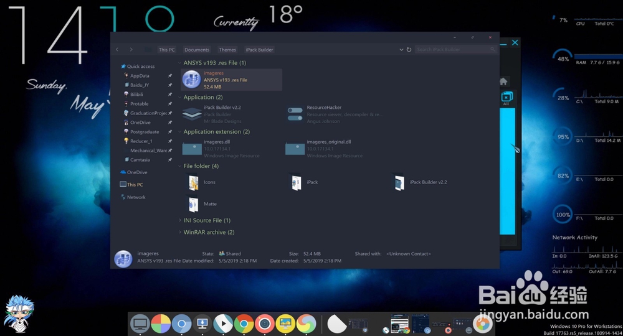The height and width of the screenshot is (336, 623).
Task: Open the iPack Builder v2.2 application
Action: tap(212, 114)
